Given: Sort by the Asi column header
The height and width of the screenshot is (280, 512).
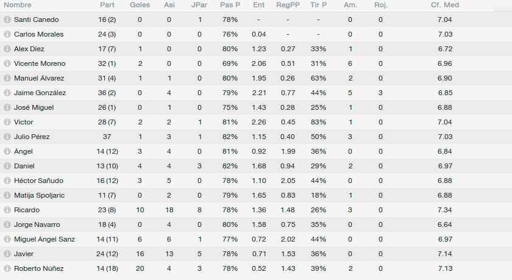Looking at the screenshot, I should pos(169,5).
